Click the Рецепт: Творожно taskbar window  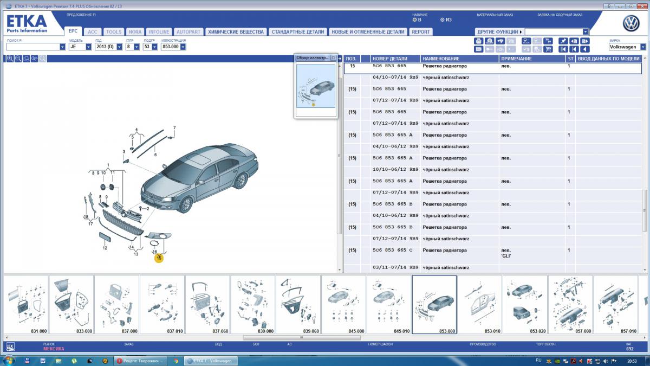(x=140, y=360)
